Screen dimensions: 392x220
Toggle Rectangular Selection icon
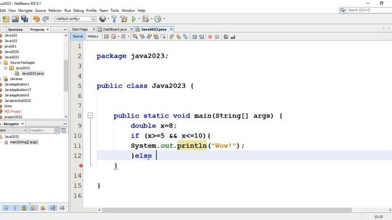coord(163,37)
